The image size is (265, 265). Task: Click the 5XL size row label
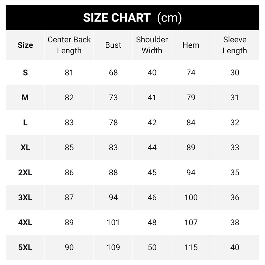25,247
